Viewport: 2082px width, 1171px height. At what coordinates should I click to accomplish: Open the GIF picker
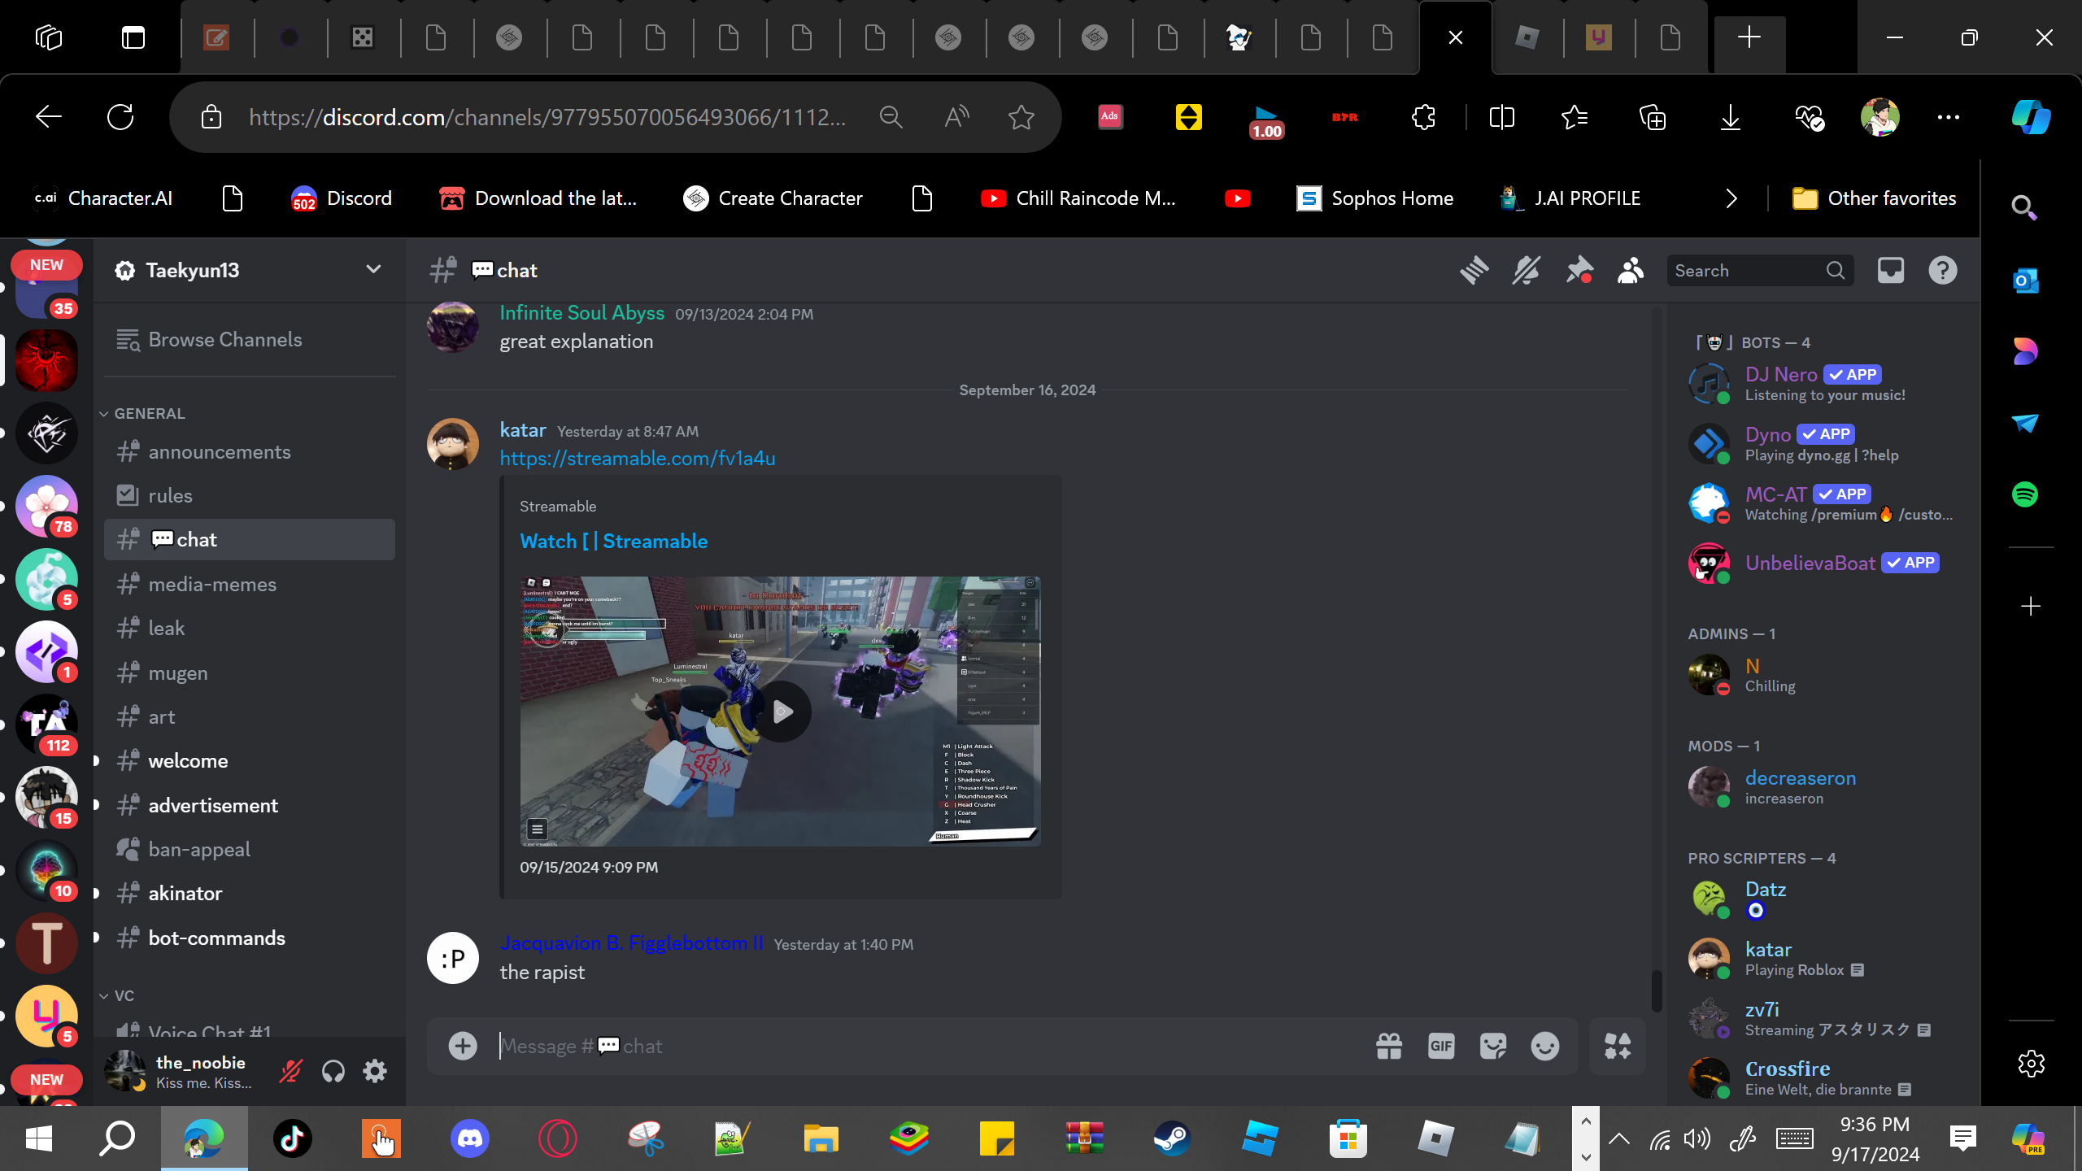click(x=1441, y=1047)
